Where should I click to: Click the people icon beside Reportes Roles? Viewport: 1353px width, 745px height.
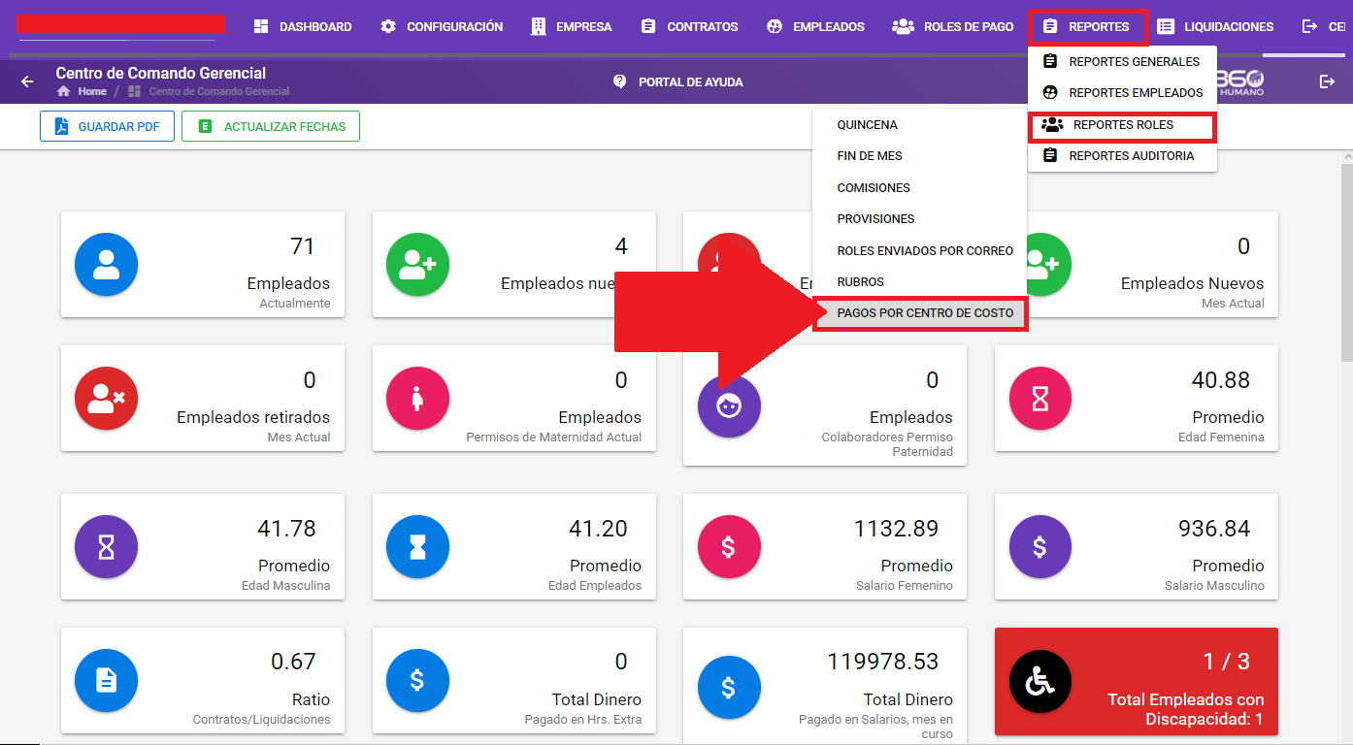[x=1052, y=125]
